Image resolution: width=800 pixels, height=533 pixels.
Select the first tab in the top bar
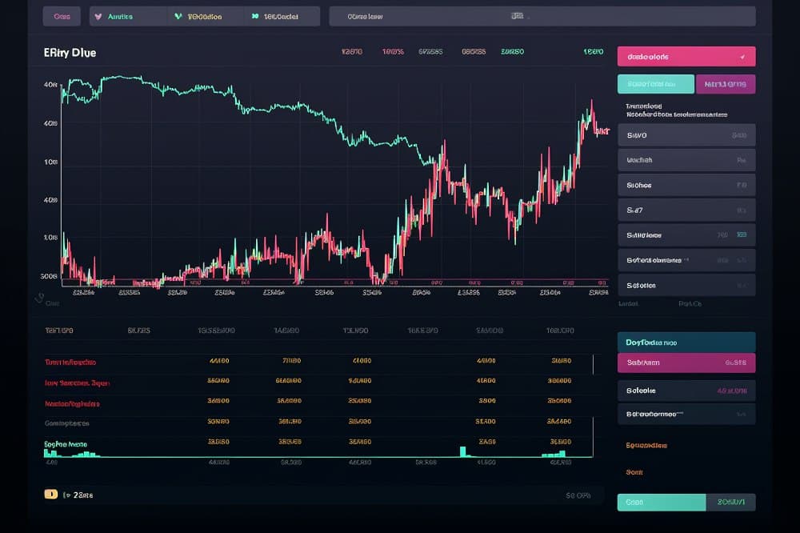pos(62,16)
